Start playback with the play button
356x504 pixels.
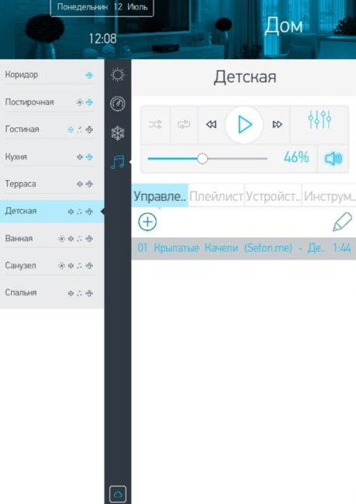point(244,125)
